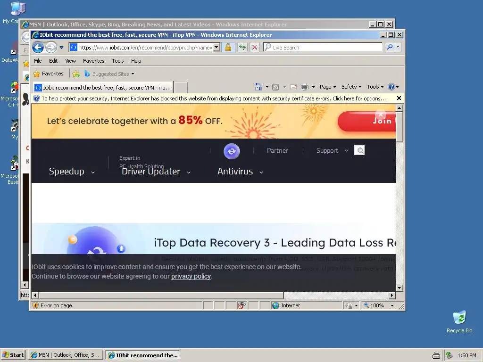Click the keyboard icon in system tray
Screen dimensions: 483x362
pyautogui.click(x=436, y=355)
